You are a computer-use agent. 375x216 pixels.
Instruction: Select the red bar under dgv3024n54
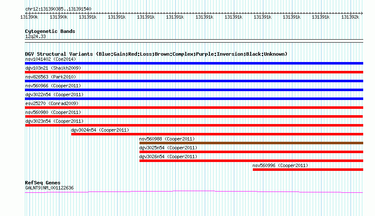217,134
